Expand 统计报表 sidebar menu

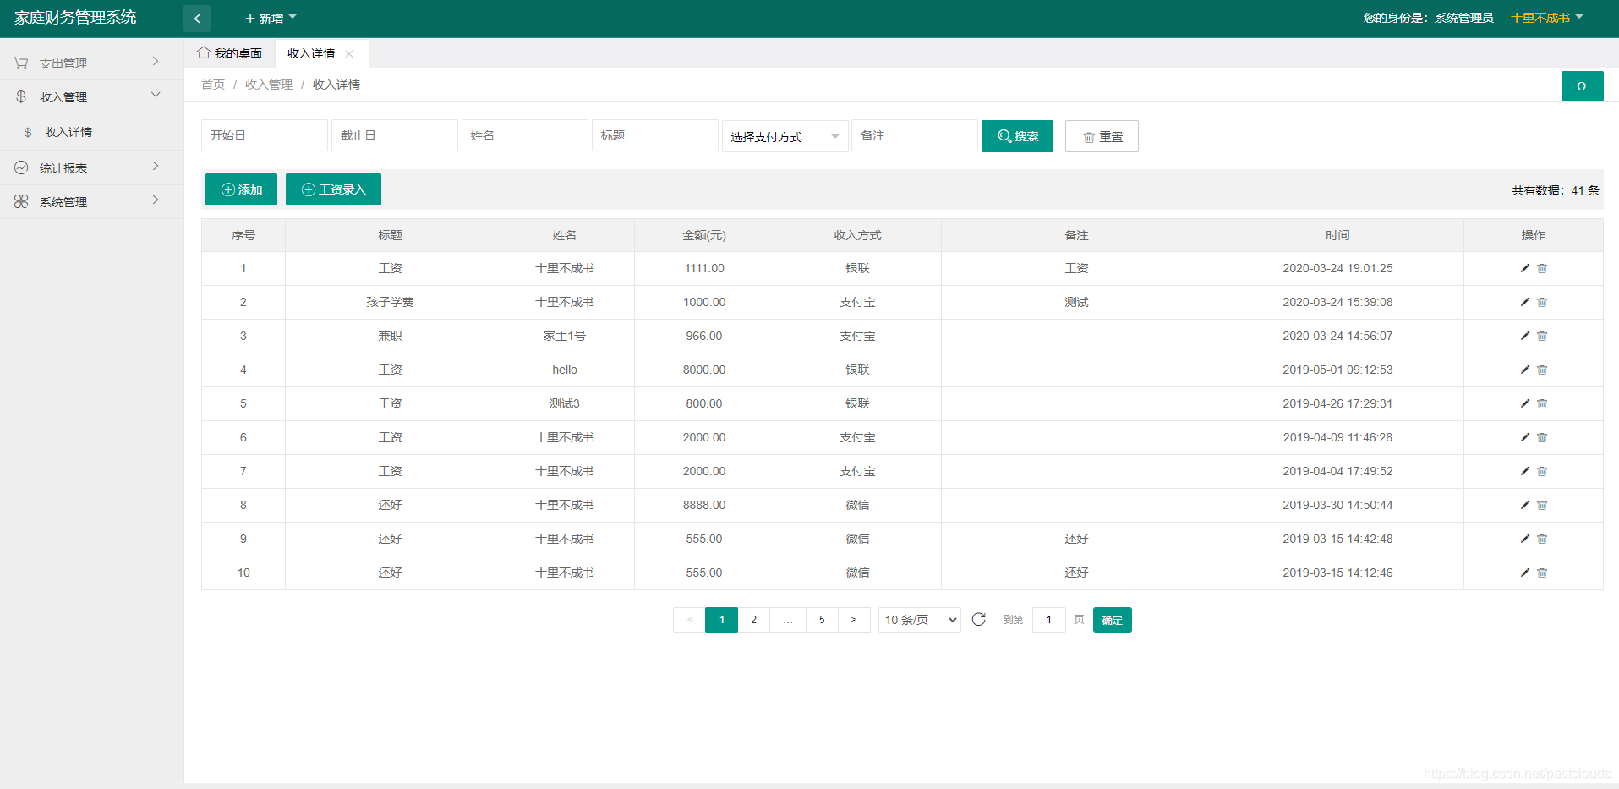pyautogui.click(x=91, y=167)
